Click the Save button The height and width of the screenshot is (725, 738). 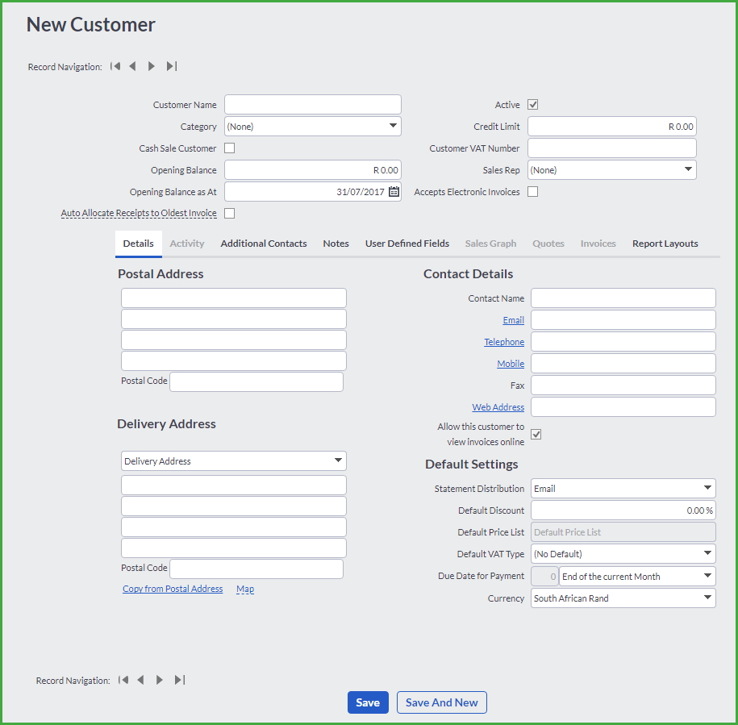click(x=368, y=702)
